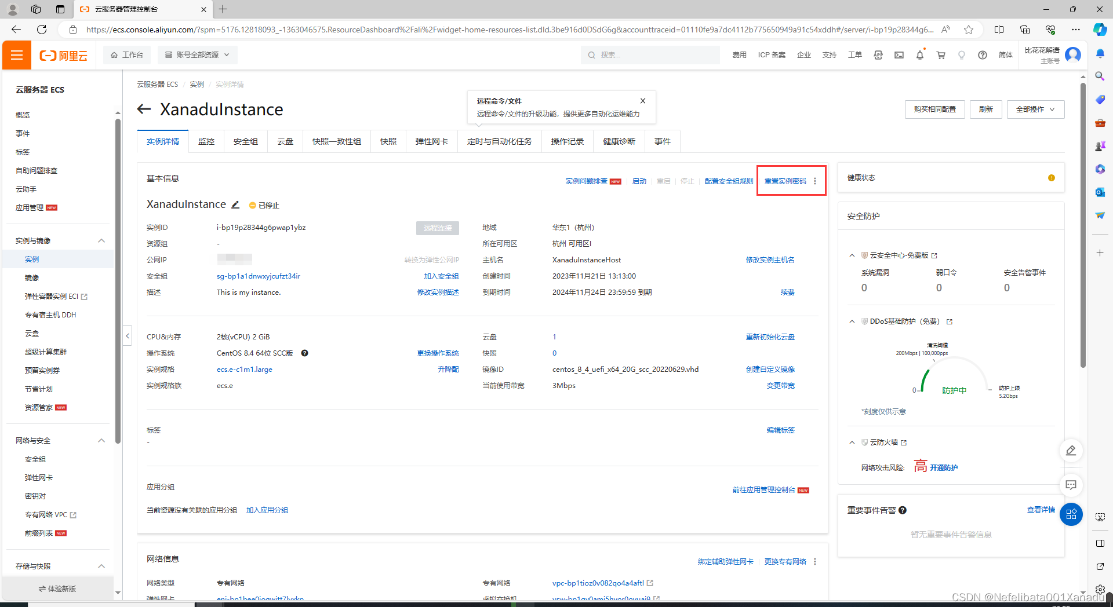
Task: Open the all operations dropdown
Action: [x=1035, y=109]
